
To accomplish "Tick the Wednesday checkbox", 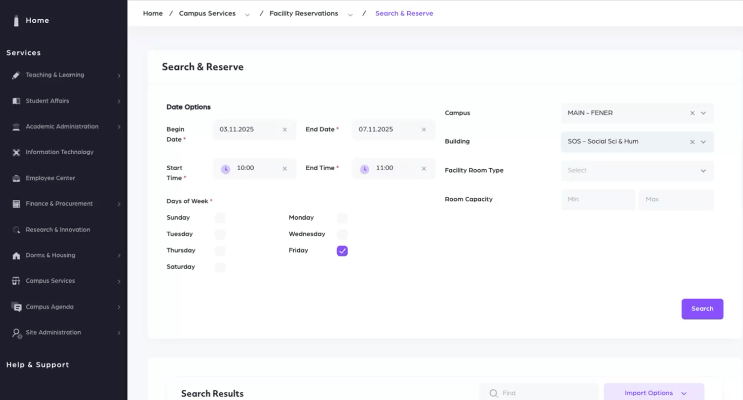I will point(342,235).
